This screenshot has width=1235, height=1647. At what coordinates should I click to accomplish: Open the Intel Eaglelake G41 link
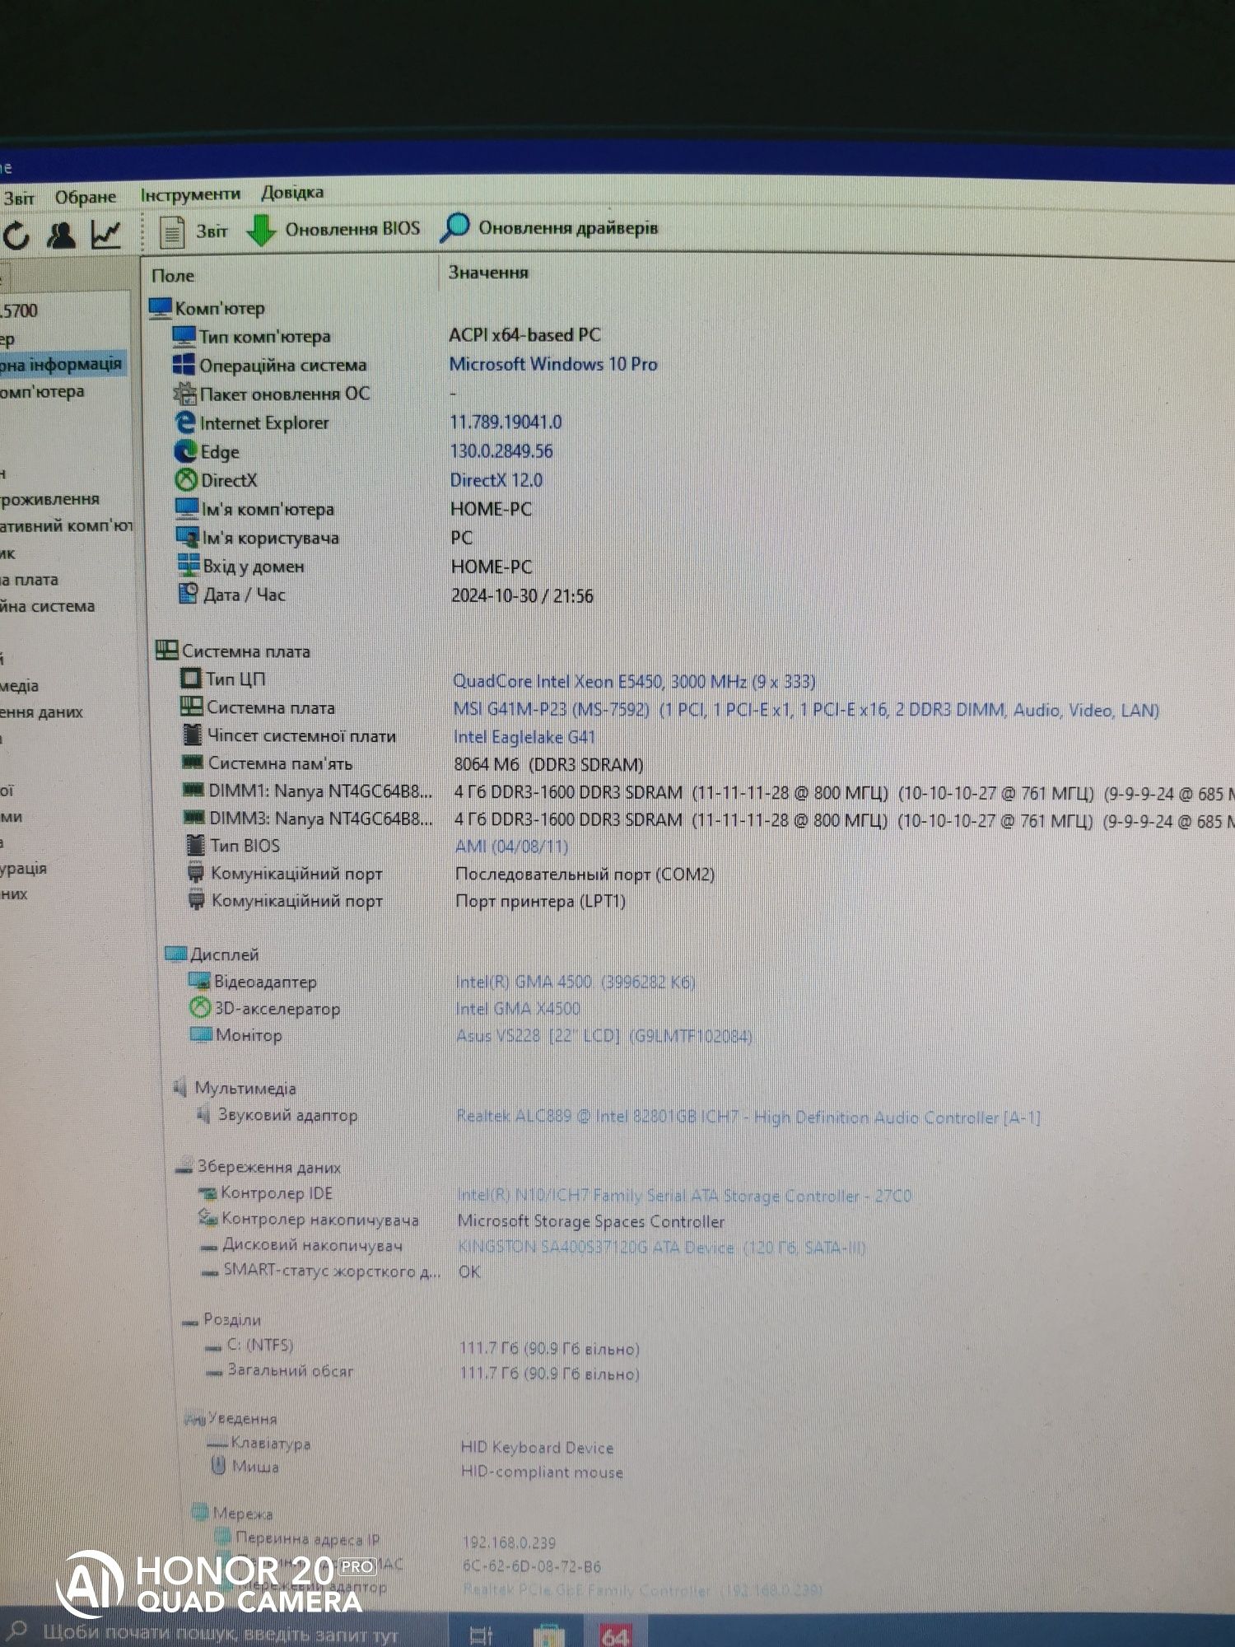(x=524, y=737)
